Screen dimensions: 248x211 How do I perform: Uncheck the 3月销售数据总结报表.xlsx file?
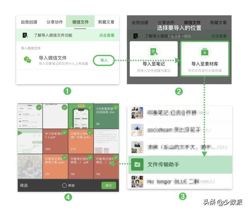(x=116, y=107)
